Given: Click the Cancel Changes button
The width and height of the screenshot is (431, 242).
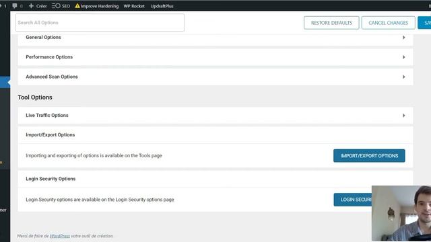Looking at the screenshot, I should (388, 23).
